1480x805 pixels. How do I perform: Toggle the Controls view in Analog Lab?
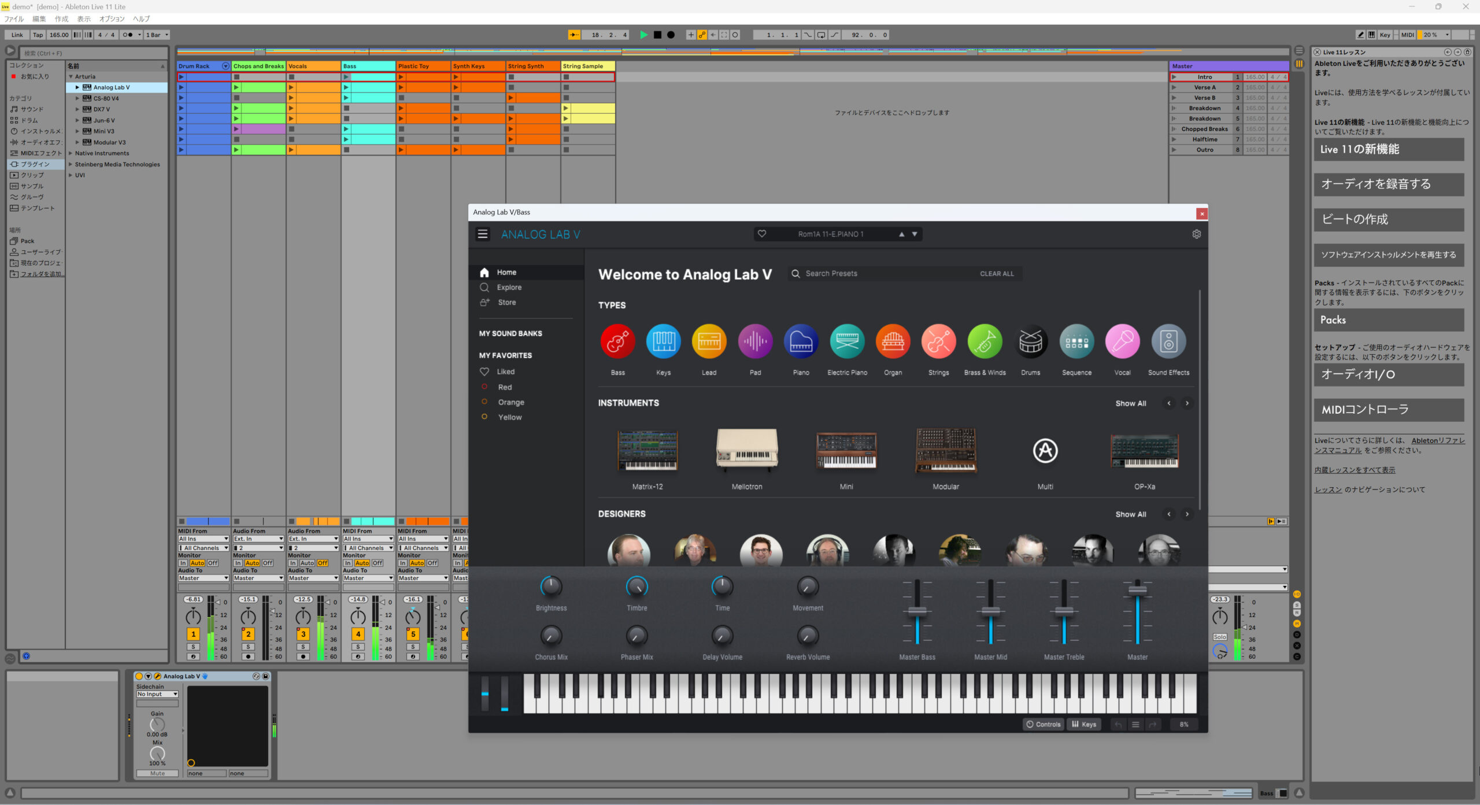click(x=1044, y=724)
